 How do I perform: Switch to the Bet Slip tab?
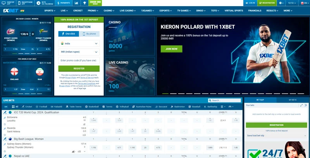[x=260, y=100]
